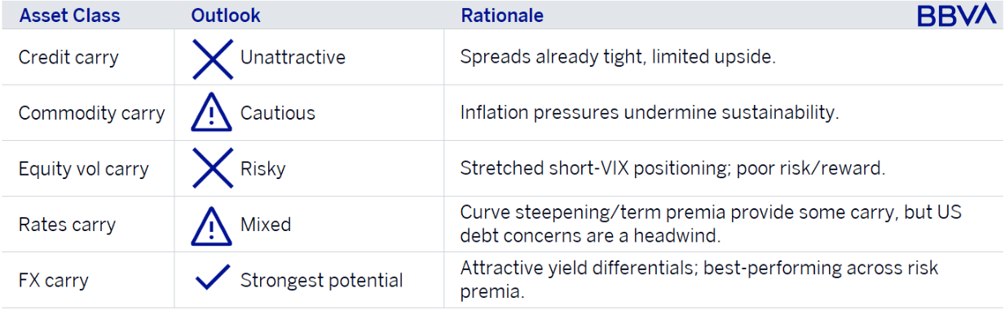Click the X icon beside Unattractive
The height and width of the screenshot is (310, 1005).
[213, 58]
